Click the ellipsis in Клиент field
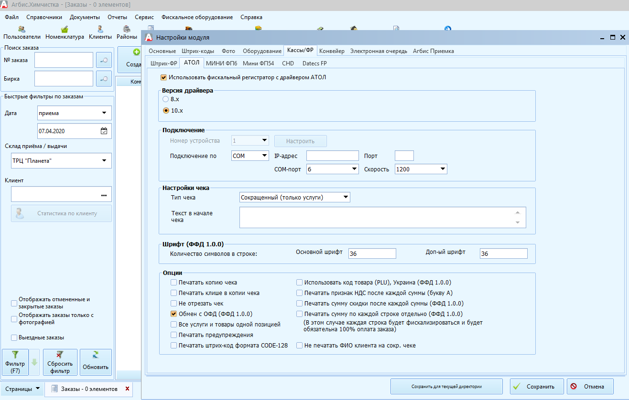 pyautogui.click(x=104, y=195)
